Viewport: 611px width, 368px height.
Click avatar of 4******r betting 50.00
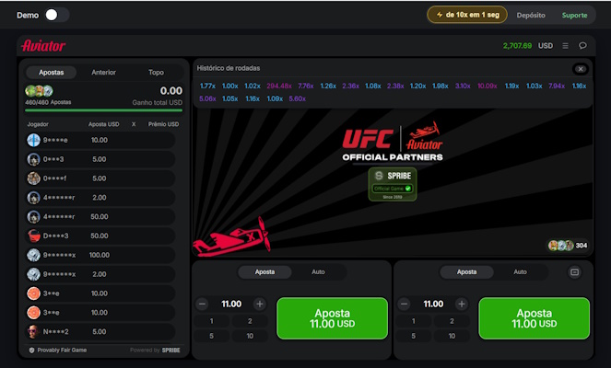point(33,217)
